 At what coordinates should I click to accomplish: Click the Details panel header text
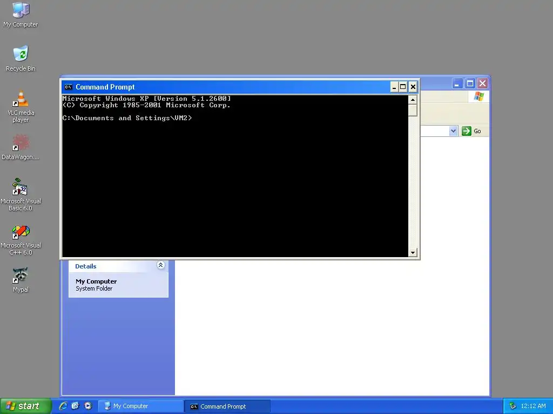point(86,266)
